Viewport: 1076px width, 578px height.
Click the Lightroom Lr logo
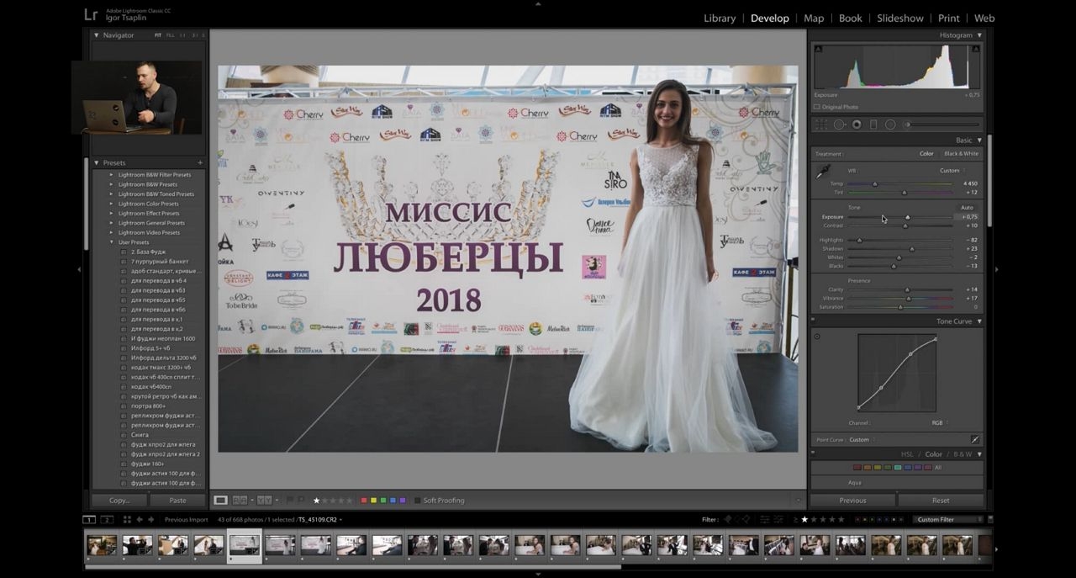[91, 14]
